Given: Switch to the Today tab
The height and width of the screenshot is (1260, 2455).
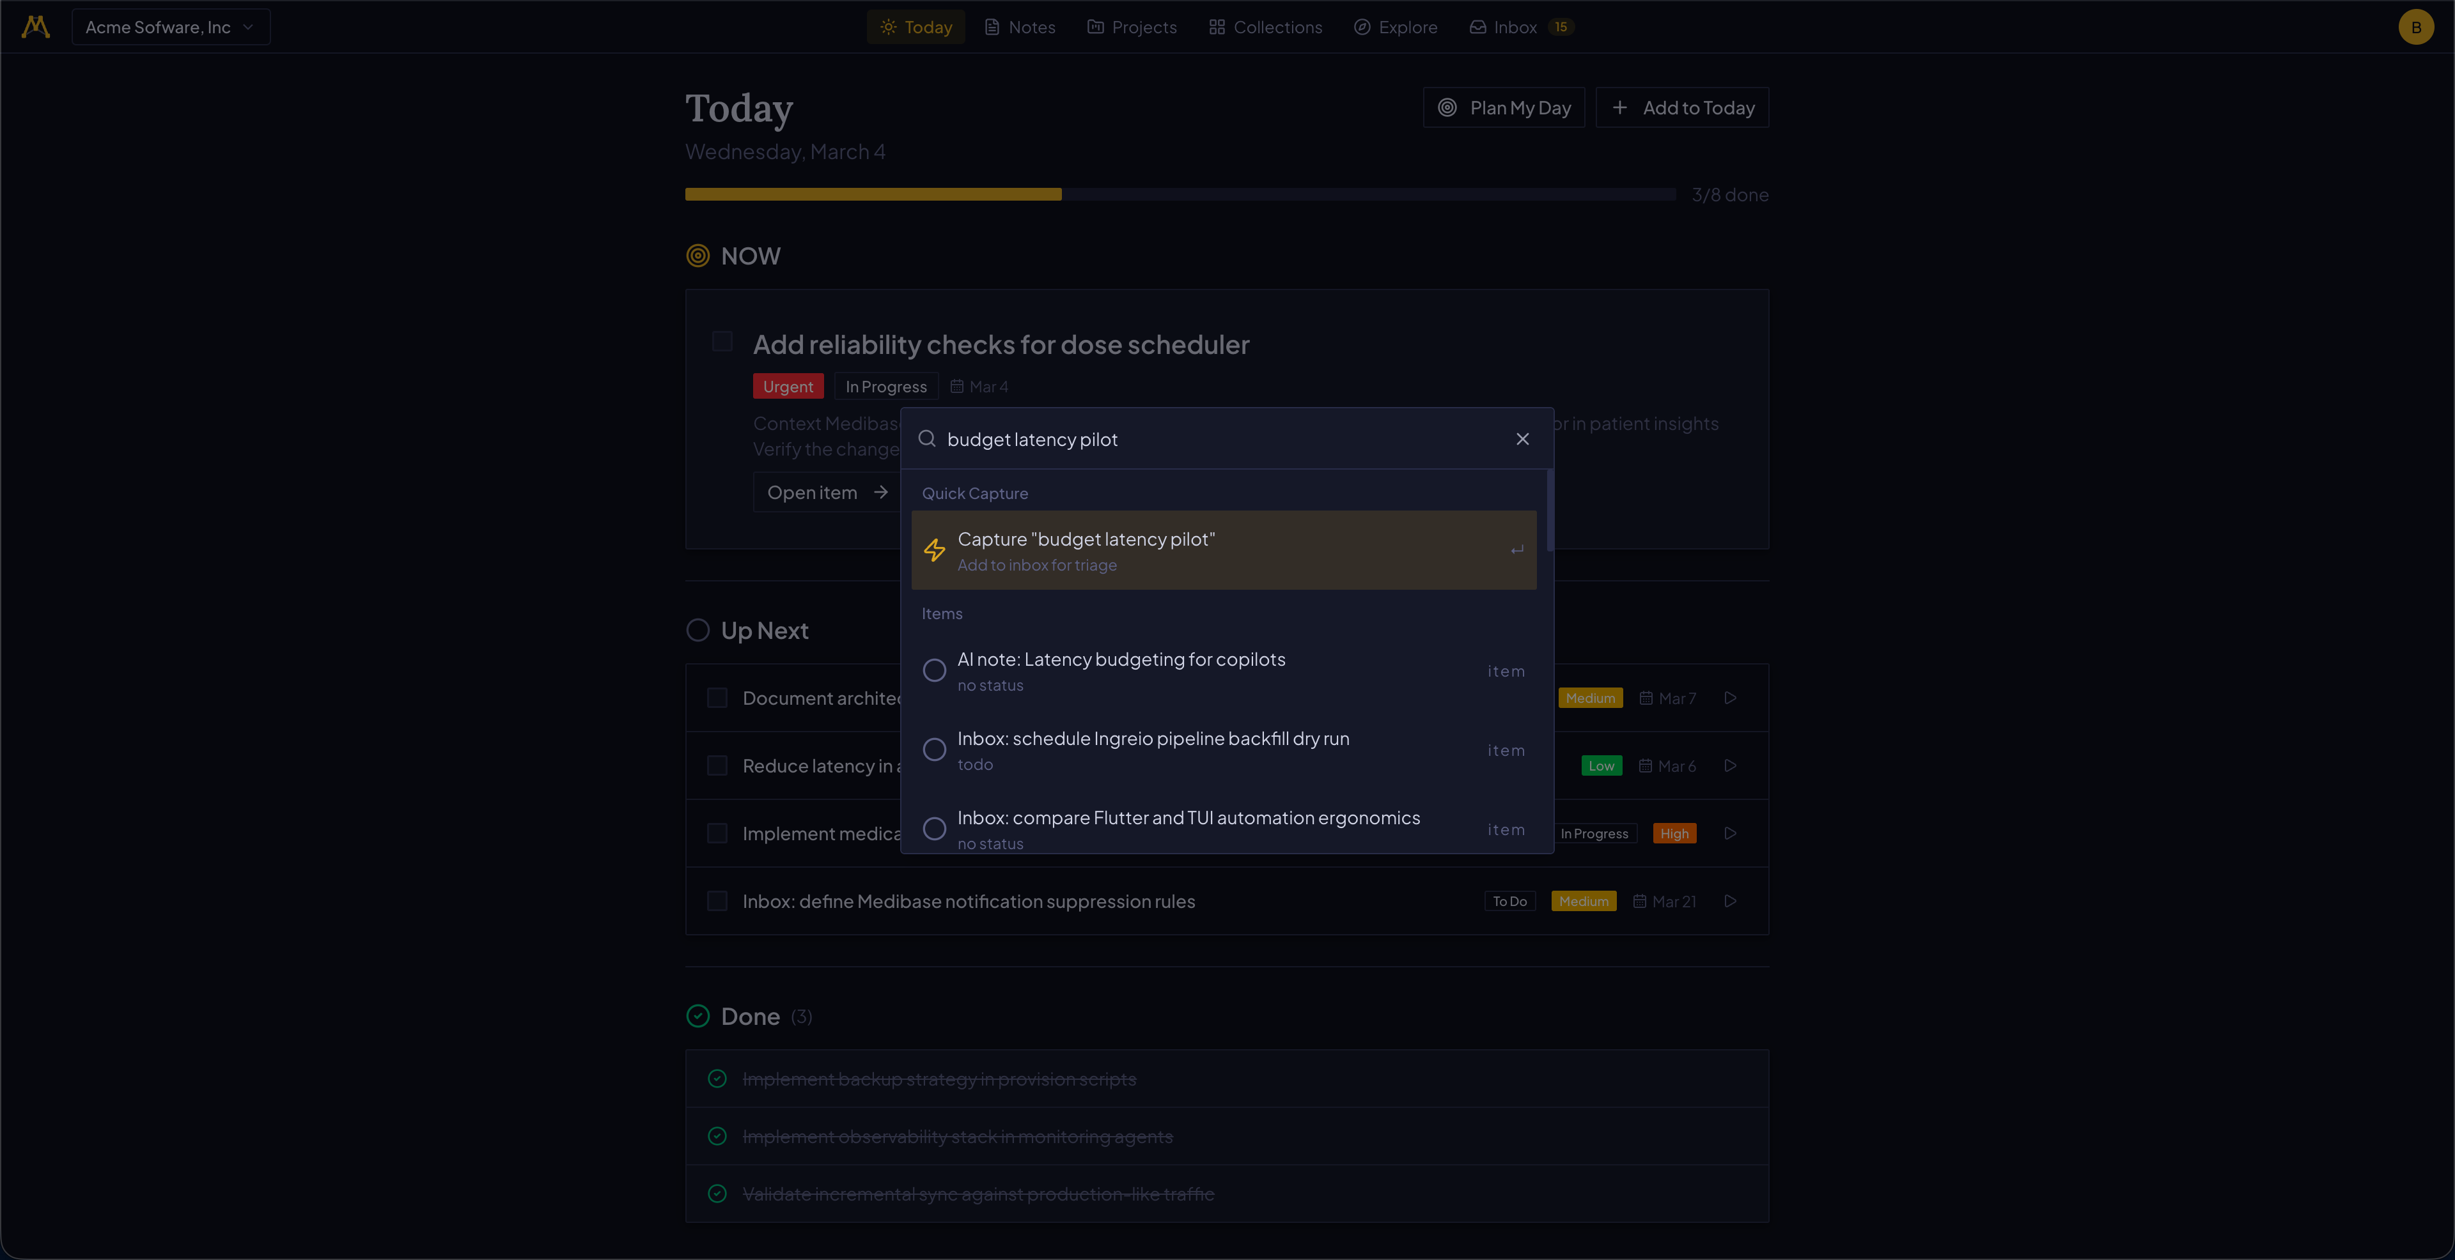Looking at the screenshot, I should click(x=915, y=27).
